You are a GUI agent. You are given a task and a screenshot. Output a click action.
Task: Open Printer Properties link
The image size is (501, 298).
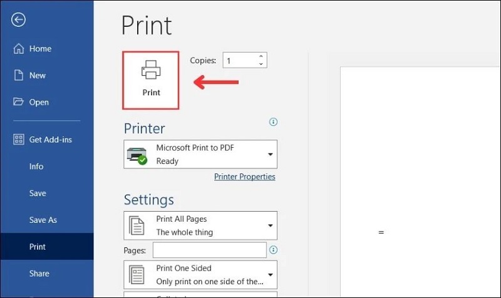point(244,177)
